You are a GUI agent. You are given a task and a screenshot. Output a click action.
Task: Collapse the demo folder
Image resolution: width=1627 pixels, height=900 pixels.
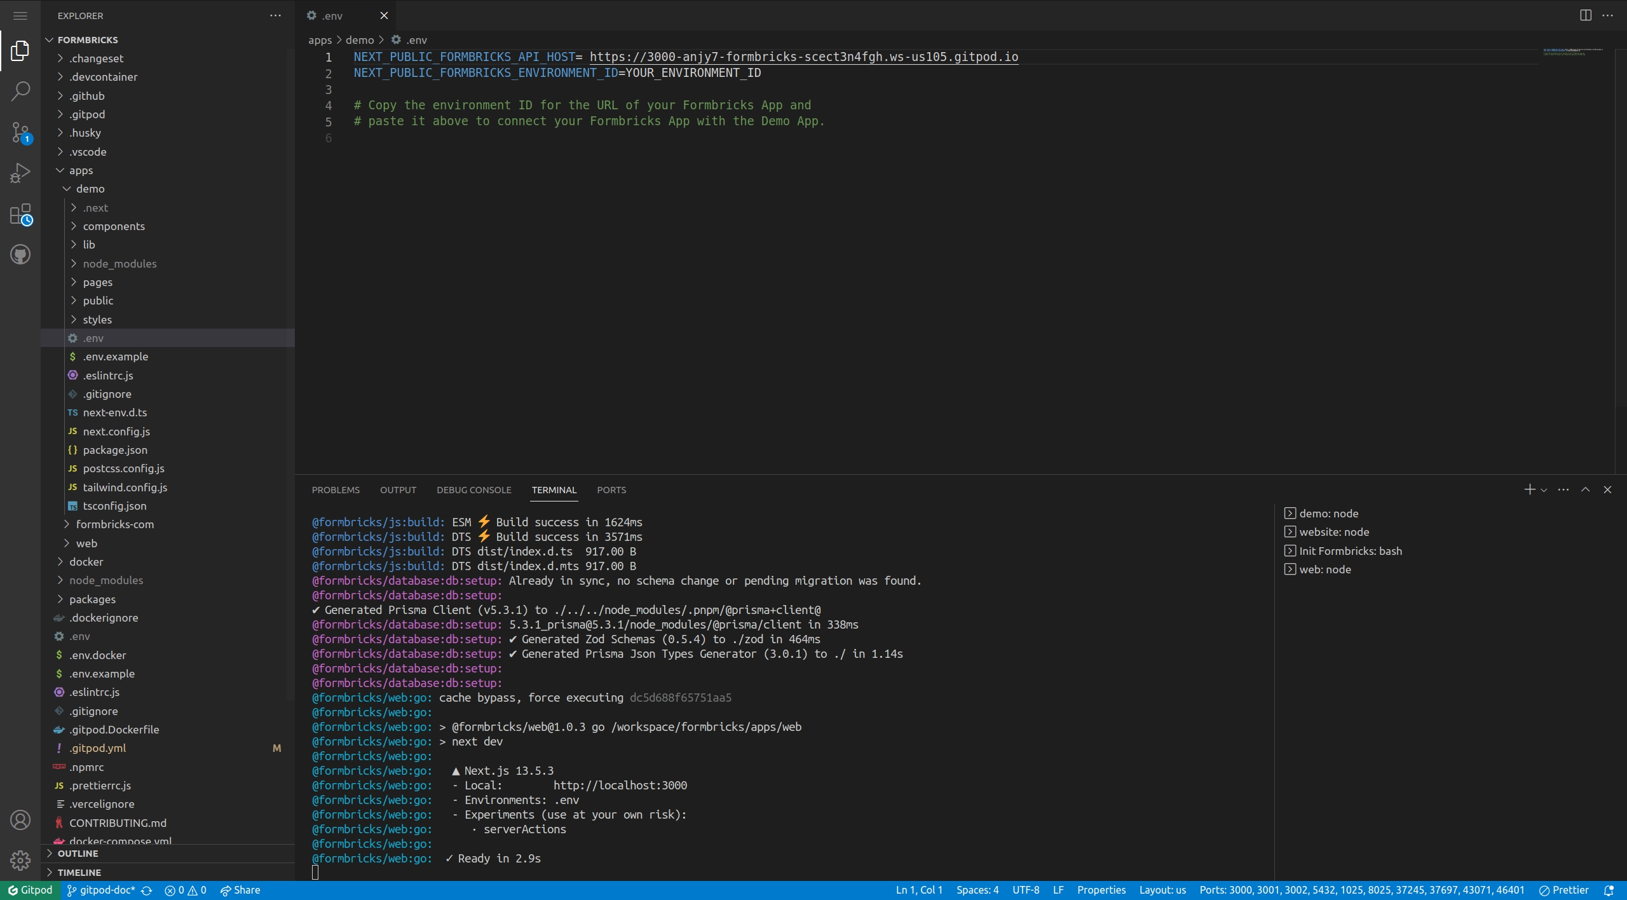[168, 189]
